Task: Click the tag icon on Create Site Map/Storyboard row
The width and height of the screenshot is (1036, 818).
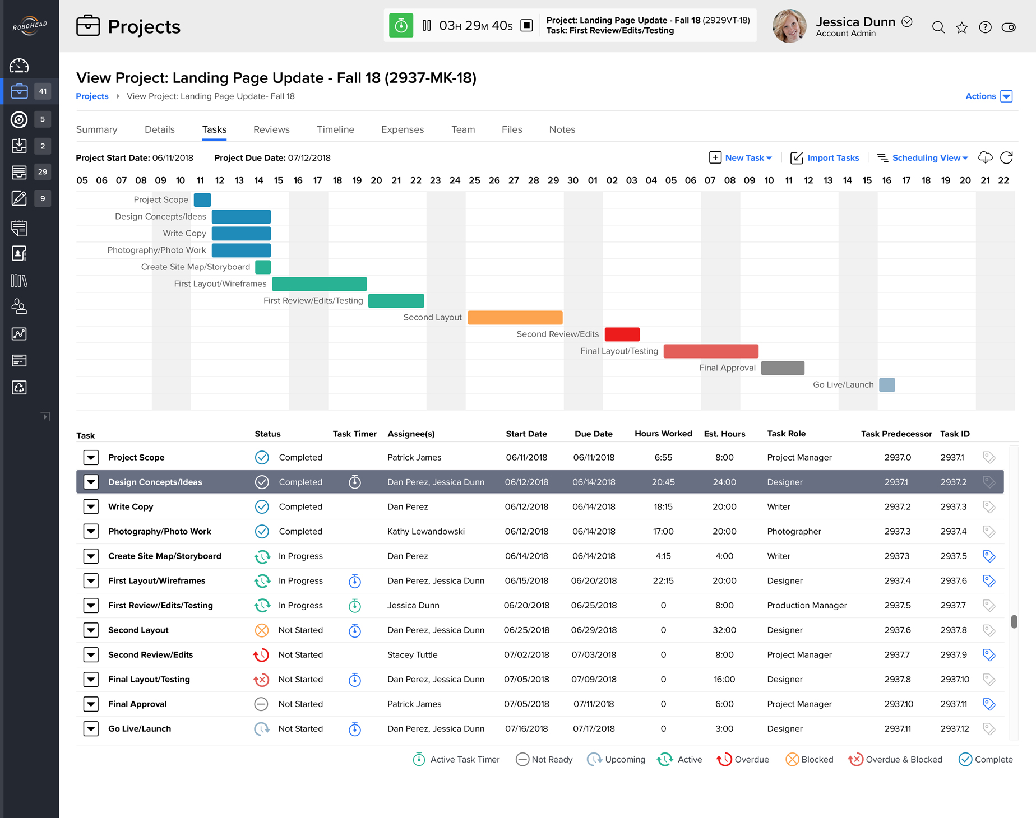Action: coord(989,556)
